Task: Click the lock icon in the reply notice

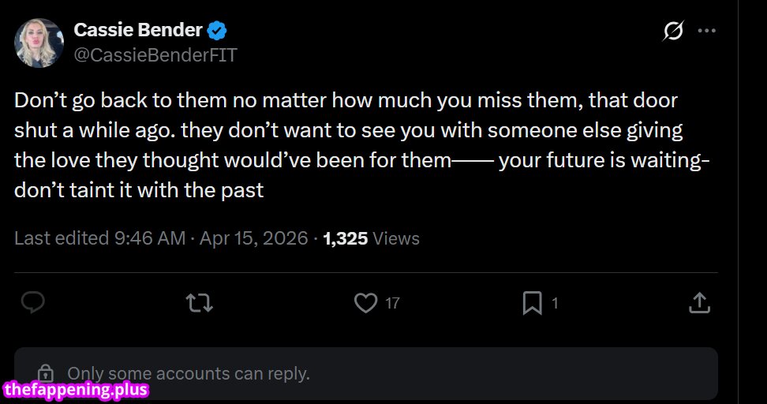Action: pos(47,373)
